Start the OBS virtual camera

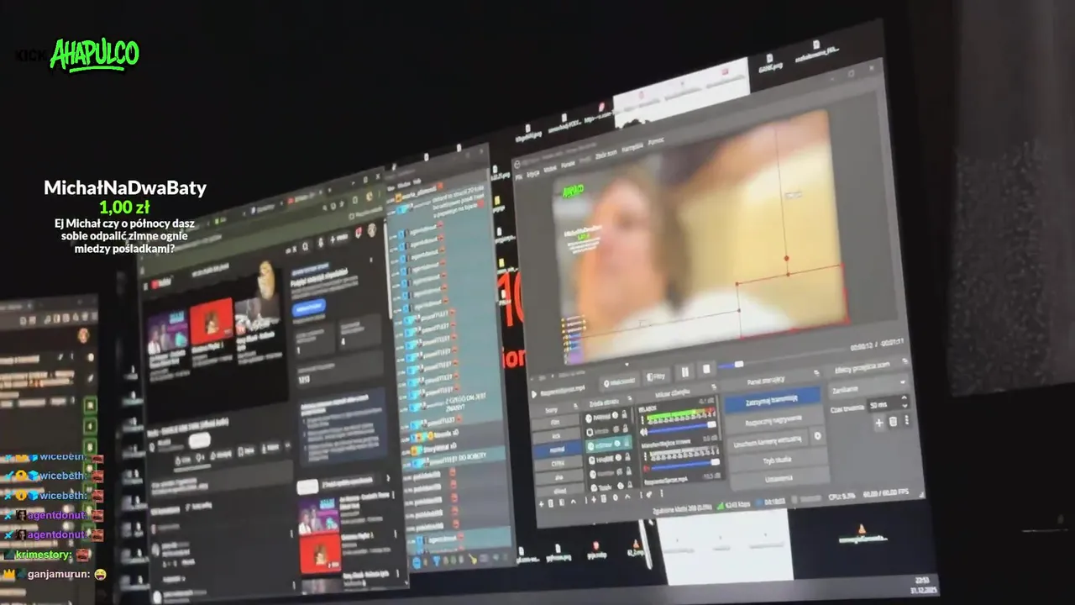(768, 442)
